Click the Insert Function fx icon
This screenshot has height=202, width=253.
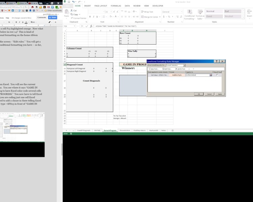point(91,26)
